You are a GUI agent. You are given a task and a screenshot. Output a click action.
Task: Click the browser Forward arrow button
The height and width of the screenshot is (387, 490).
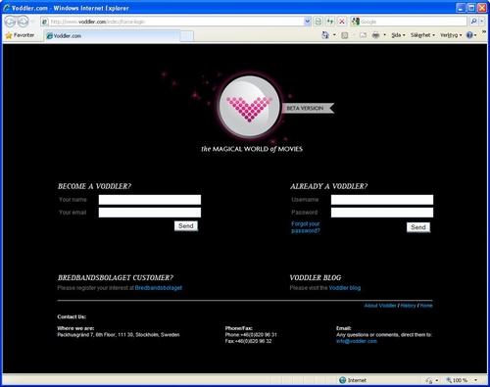tap(23, 22)
